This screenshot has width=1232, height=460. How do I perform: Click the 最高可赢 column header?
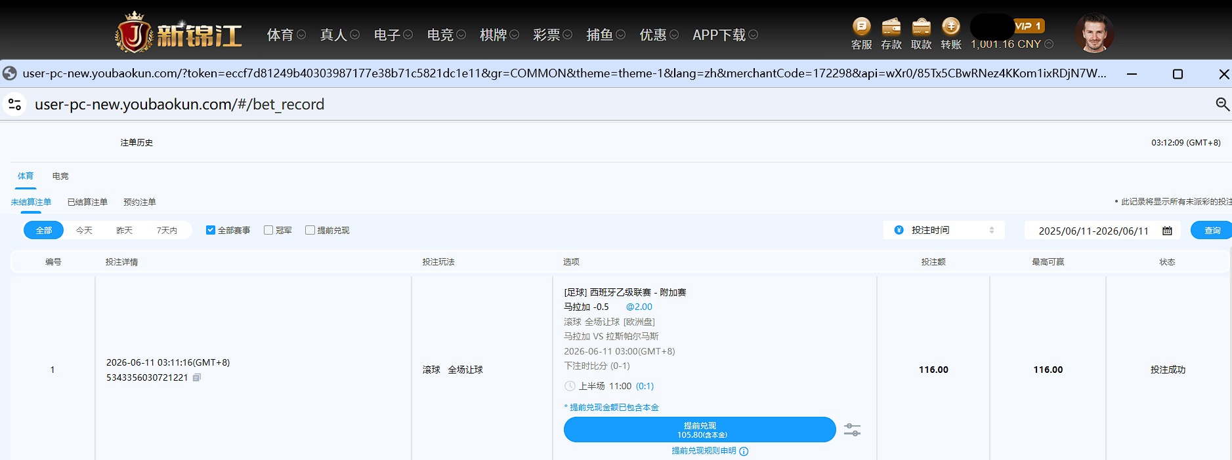pyautogui.click(x=1048, y=261)
